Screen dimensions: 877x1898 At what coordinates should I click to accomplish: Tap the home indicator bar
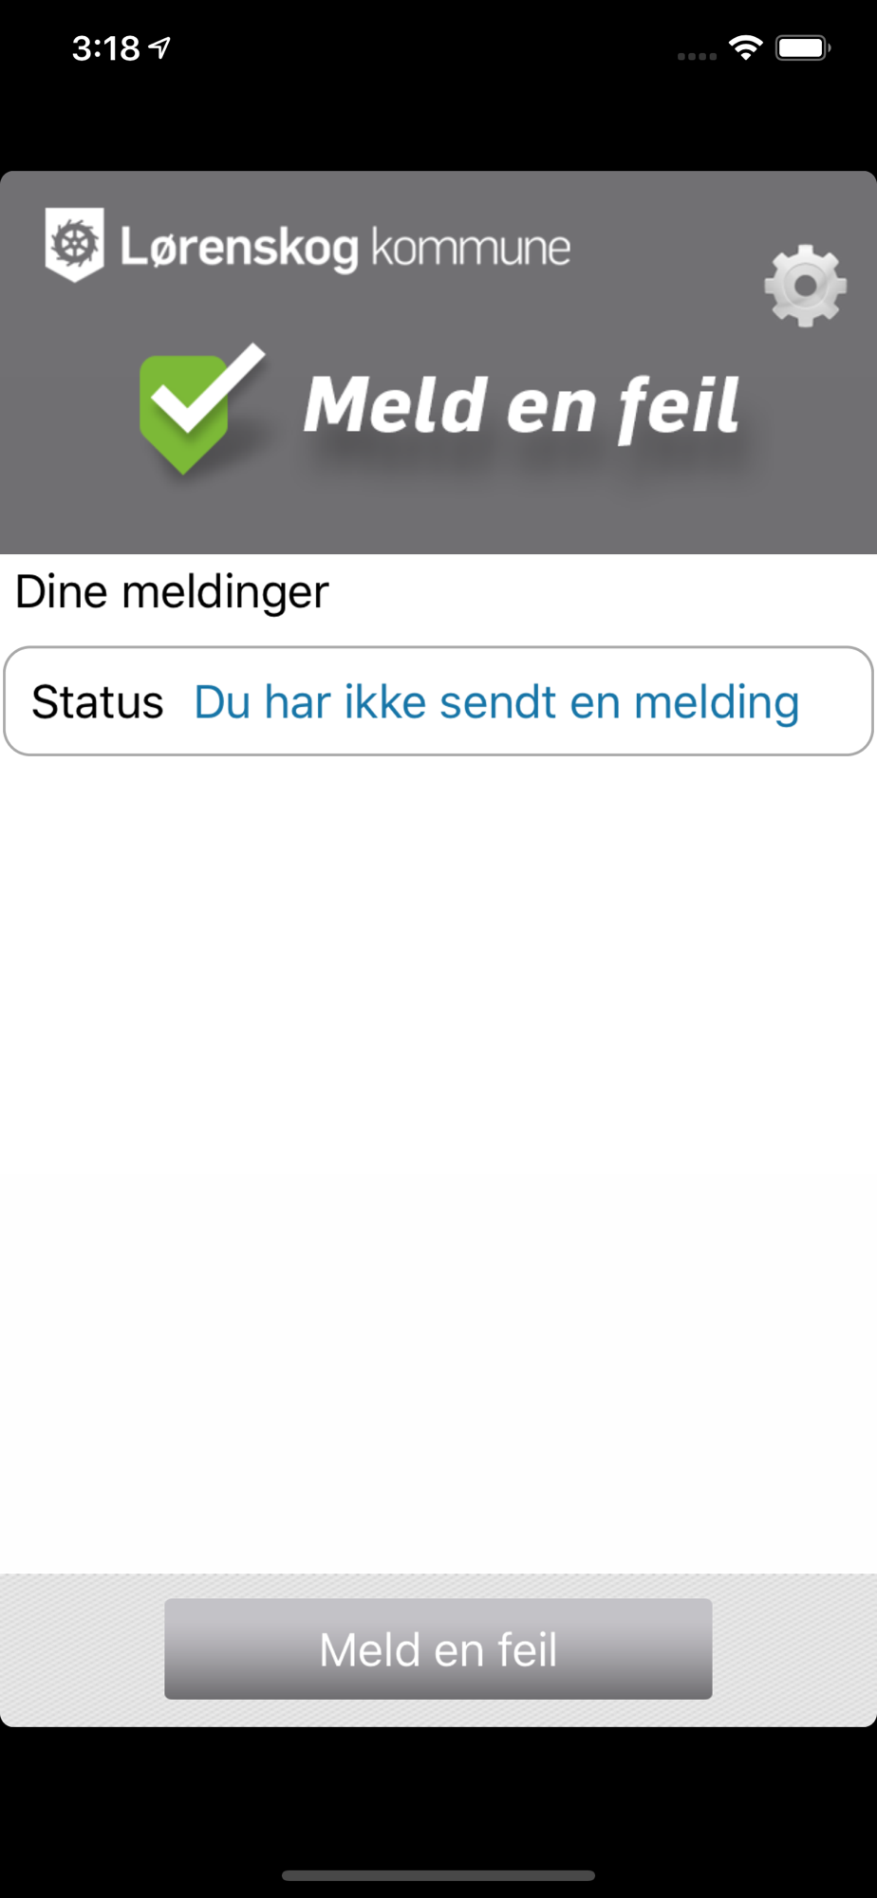438,1875
